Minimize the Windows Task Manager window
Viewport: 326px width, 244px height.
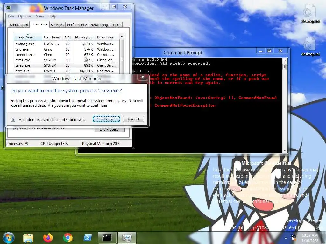point(105,7)
